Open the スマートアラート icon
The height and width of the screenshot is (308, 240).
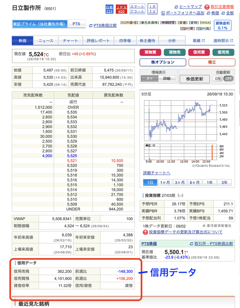pos(137,9)
